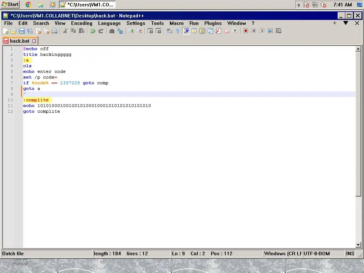The height and width of the screenshot is (273, 364).
Task: Click the UTF-8-BOM encoding status field
Action: [323, 253]
